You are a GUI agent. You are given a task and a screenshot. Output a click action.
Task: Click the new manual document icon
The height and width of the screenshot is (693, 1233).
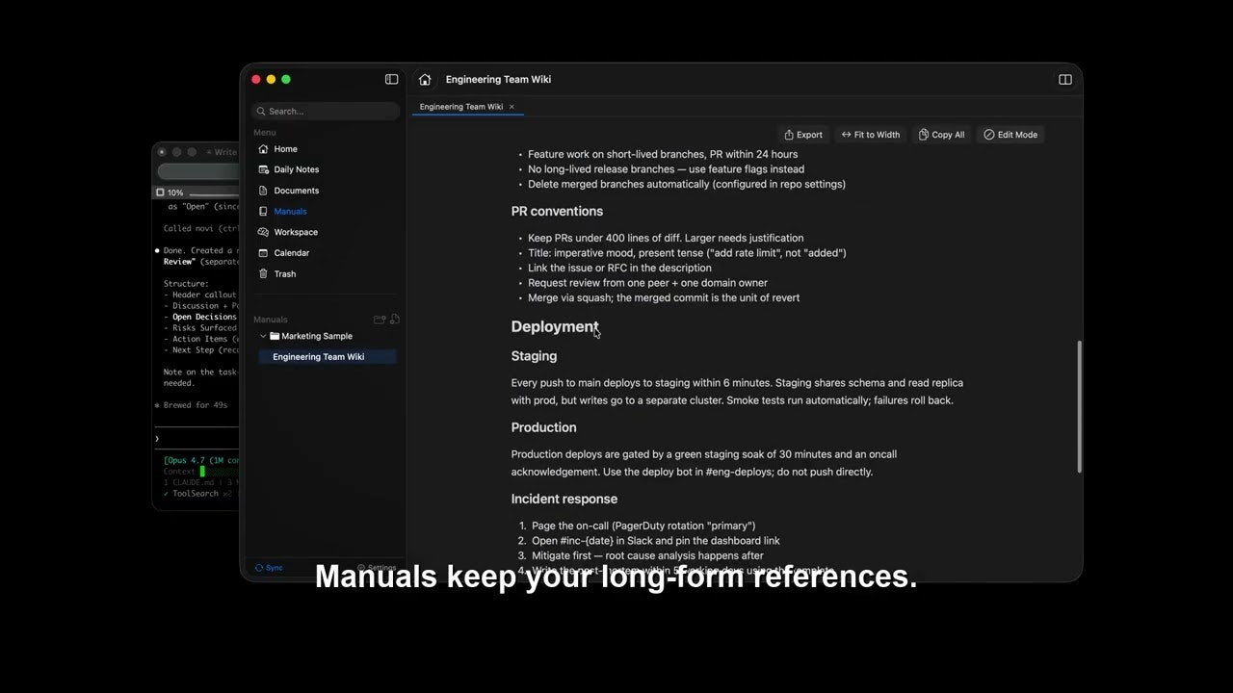point(394,320)
